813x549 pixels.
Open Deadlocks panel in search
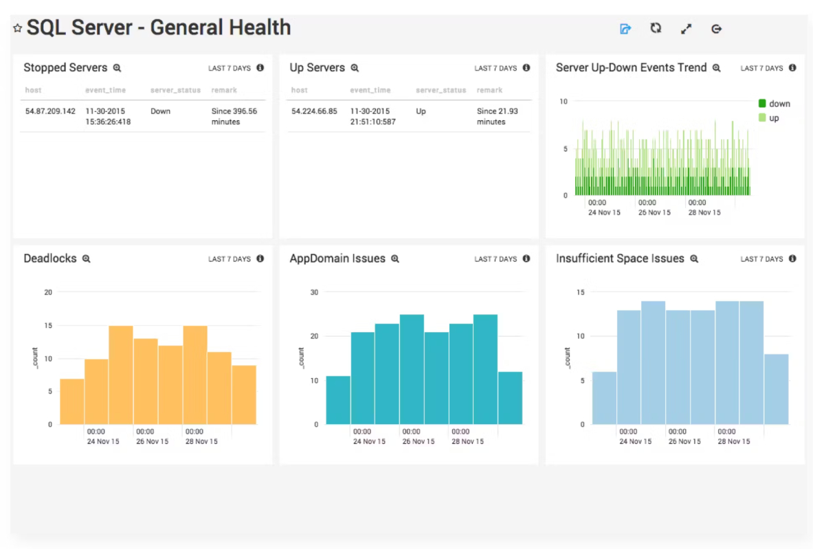[x=87, y=259]
